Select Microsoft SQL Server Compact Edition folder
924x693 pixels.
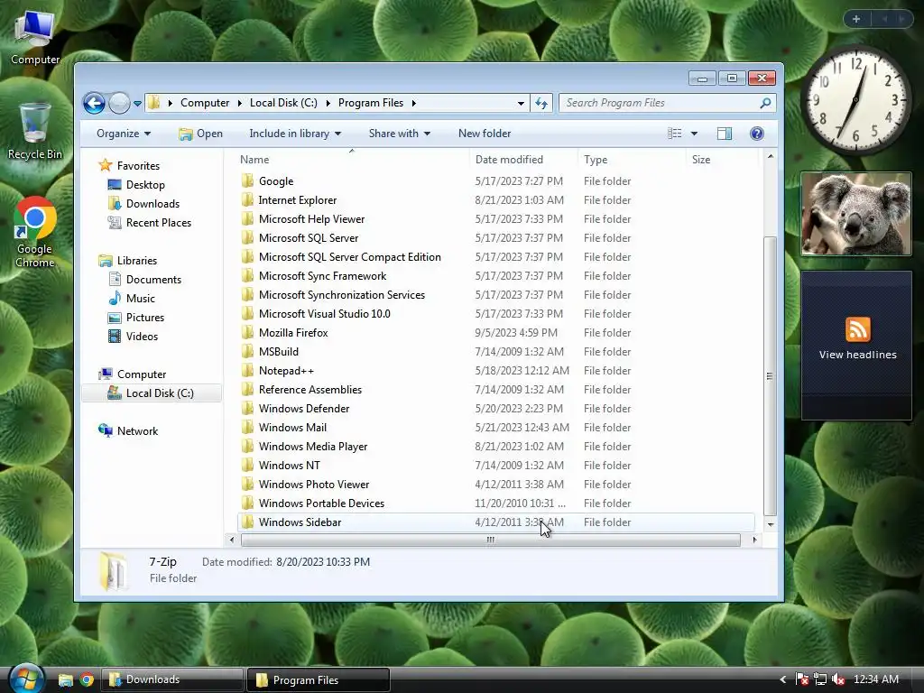pyautogui.click(x=349, y=257)
